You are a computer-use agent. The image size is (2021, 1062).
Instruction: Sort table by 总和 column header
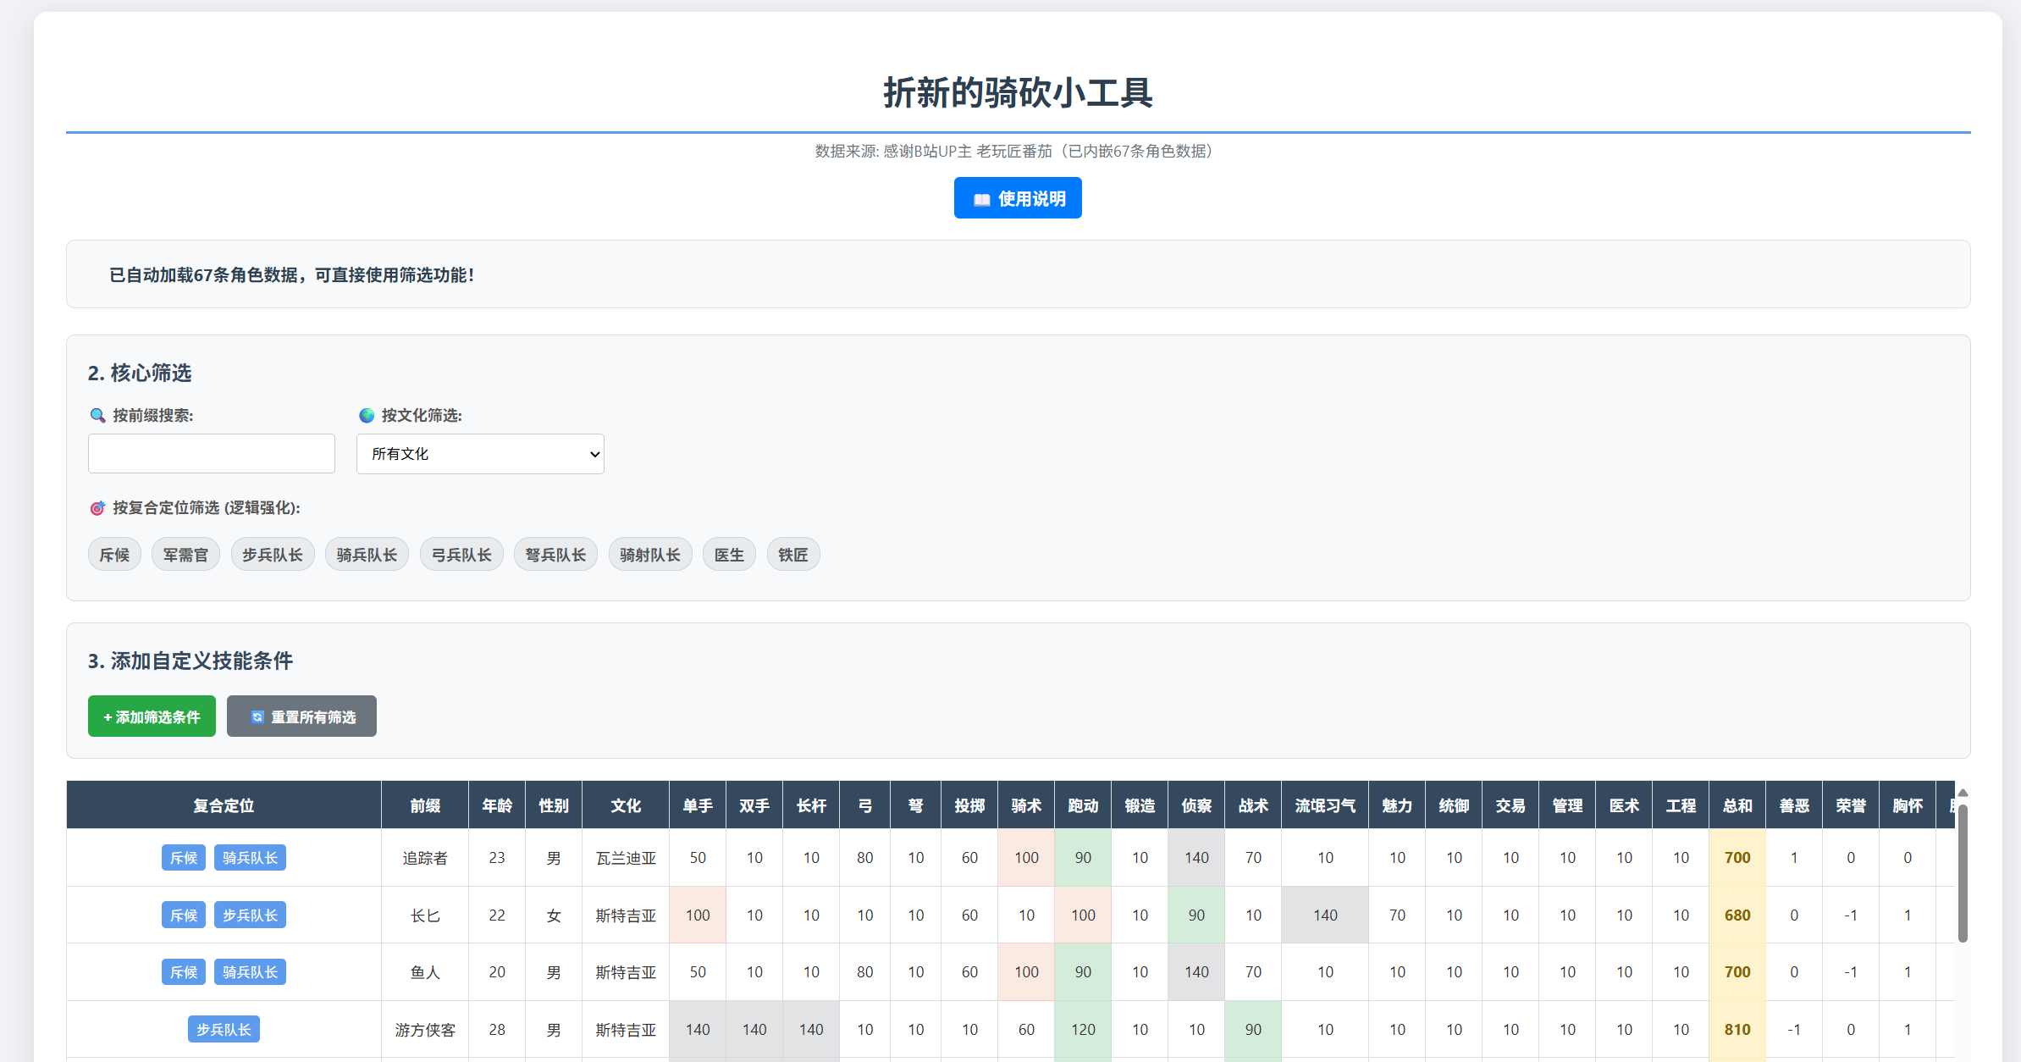[x=1737, y=805]
